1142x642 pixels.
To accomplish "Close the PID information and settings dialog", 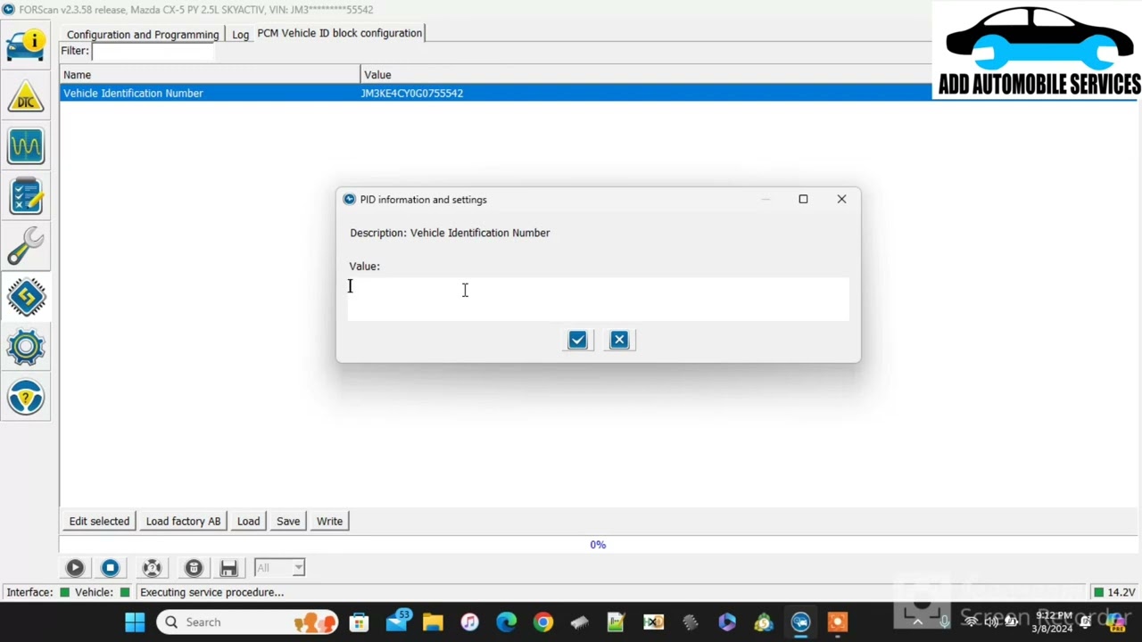I will 841,199.
